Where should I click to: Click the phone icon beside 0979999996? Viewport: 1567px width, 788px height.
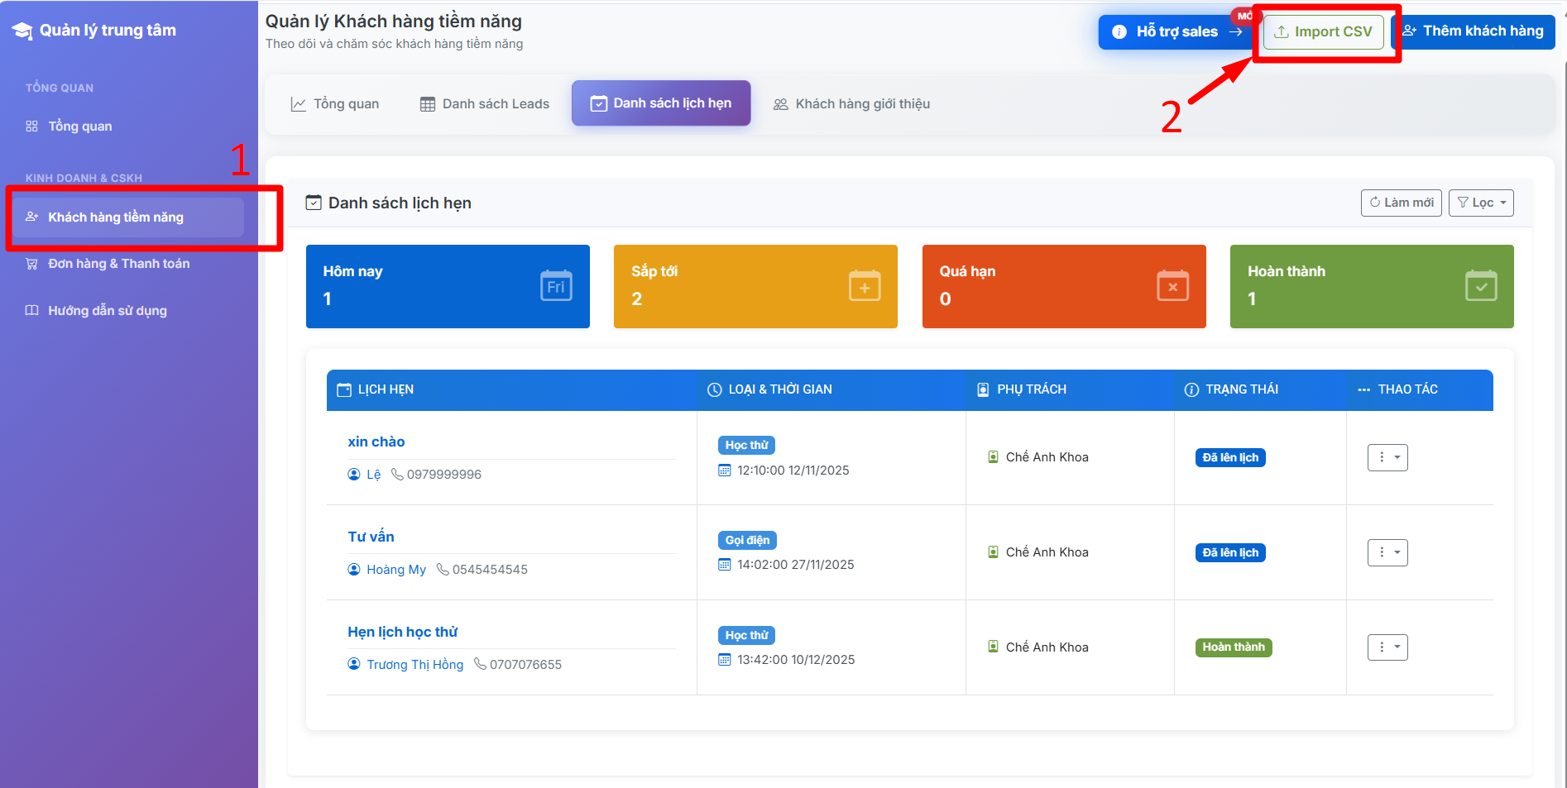(x=397, y=474)
